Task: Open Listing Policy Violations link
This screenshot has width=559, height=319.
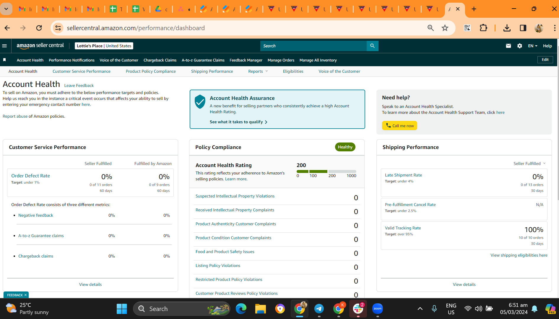Action: point(218,265)
